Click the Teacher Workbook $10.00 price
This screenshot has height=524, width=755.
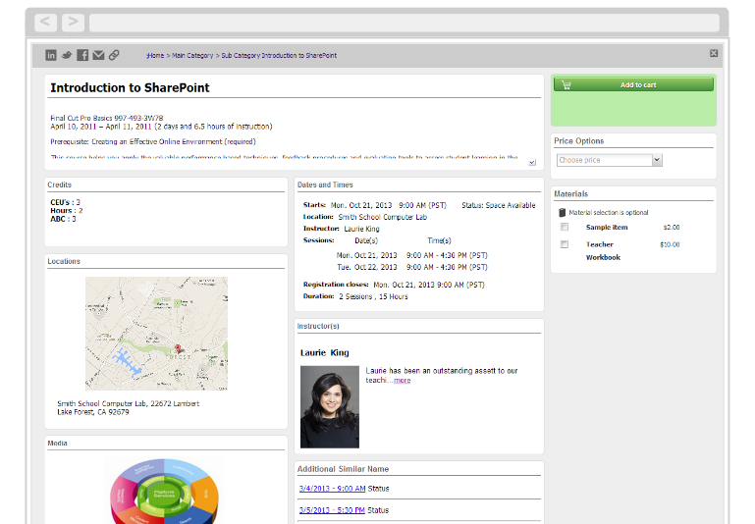(x=670, y=244)
